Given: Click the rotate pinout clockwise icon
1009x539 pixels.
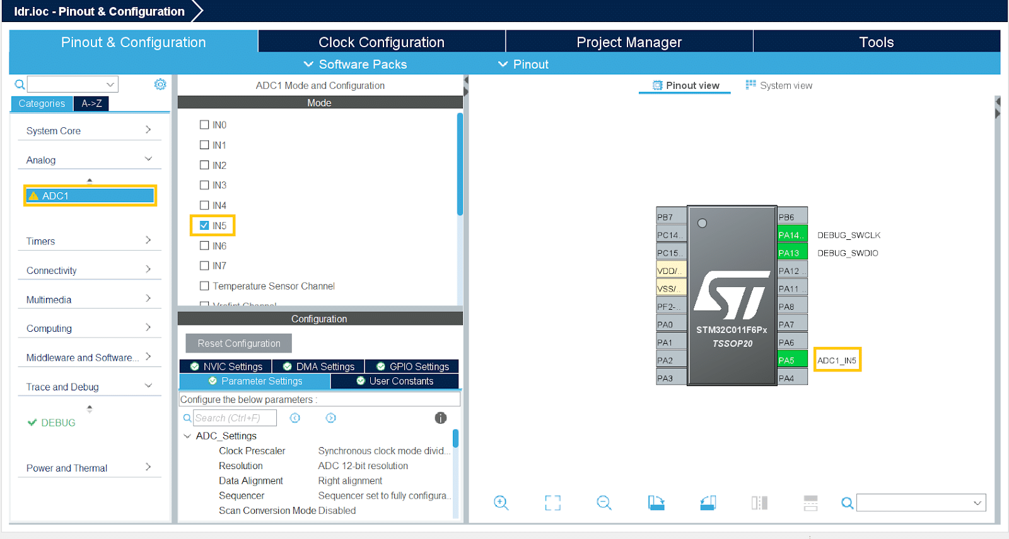Looking at the screenshot, I should click(x=656, y=502).
